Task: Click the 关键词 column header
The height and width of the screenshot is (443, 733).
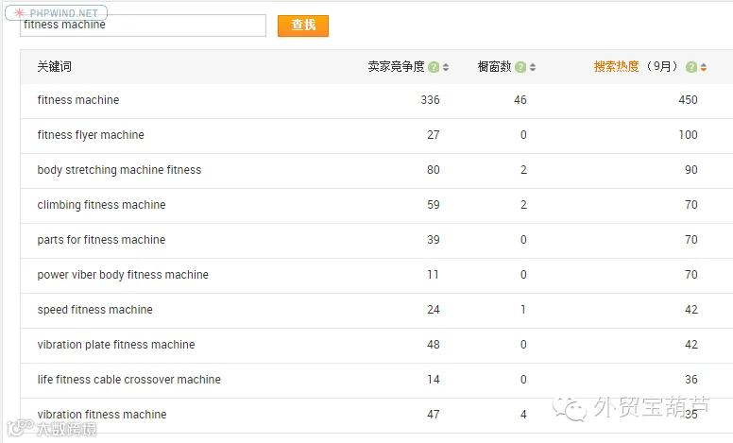Action: click(54, 67)
